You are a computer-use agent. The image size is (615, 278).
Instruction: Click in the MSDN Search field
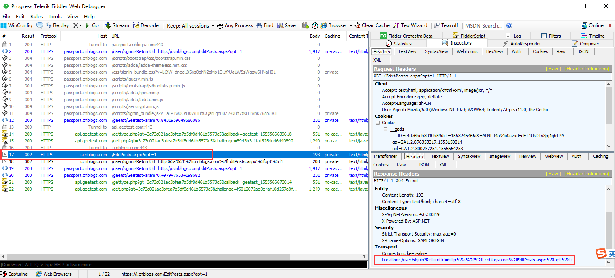coord(484,25)
